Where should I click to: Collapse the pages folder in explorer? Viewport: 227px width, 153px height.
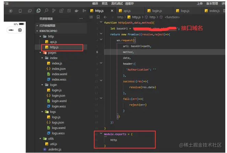click(40, 52)
